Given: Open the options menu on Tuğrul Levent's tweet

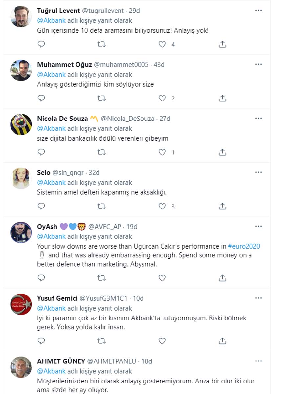Looking at the screenshot, I should [x=259, y=10].
